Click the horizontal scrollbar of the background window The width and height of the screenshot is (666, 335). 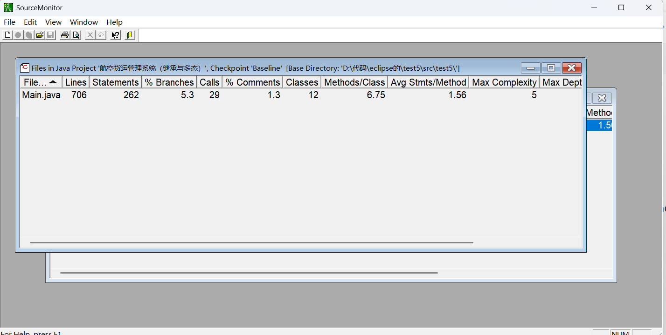[x=249, y=273]
